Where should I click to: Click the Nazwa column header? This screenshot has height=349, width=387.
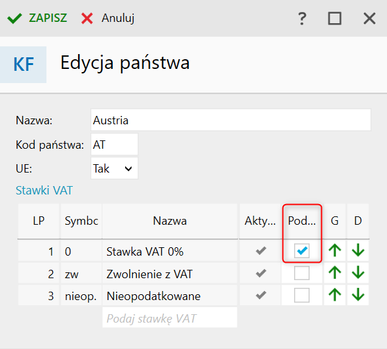tap(170, 221)
